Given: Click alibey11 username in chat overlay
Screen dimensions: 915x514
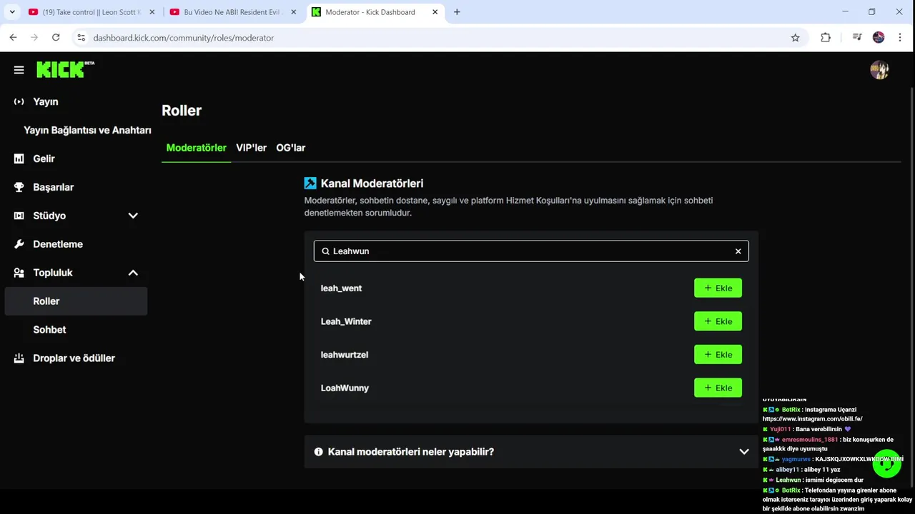Looking at the screenshot, I should [x=787, y=470].
